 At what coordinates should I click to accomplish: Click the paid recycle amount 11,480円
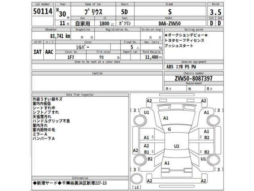point(154,57)
